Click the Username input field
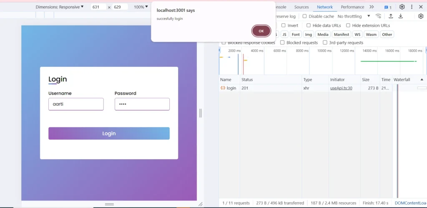Image resolution: width=427 pixels, height=208 pixels. 76,104
